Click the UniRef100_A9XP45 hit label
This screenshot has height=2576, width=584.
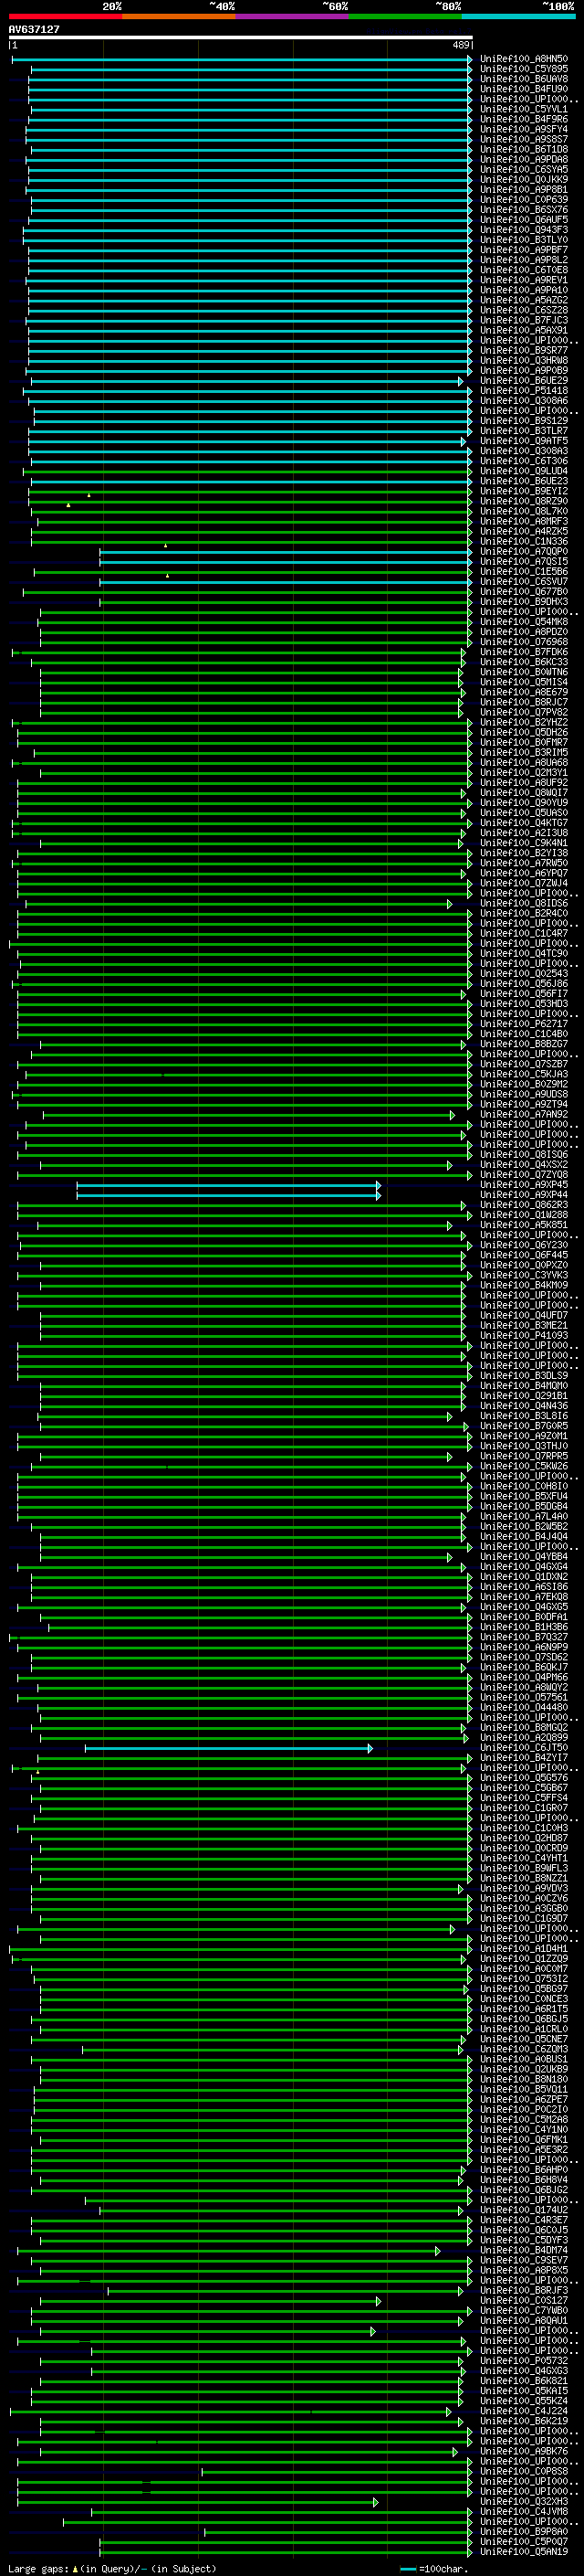pyautogui.click(x=524, y=1185)
